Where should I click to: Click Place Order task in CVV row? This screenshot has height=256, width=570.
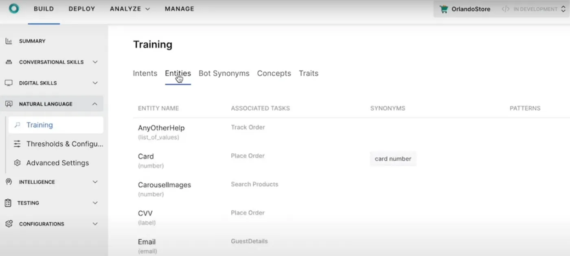point(248,213)
